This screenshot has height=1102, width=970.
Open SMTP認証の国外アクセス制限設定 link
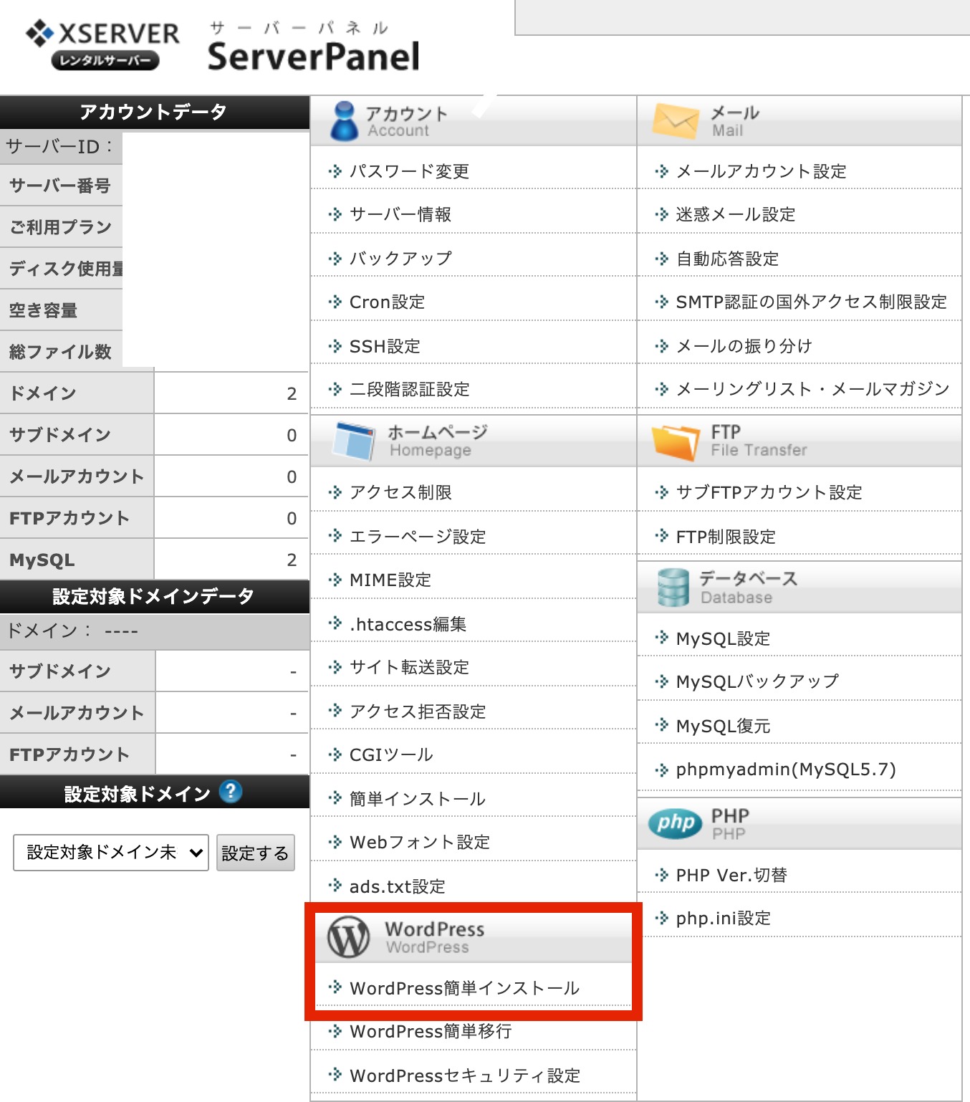click(812, 302)
